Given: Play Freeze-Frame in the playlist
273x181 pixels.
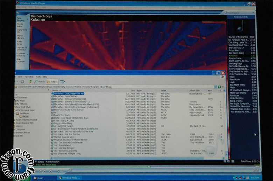Looking at the screenshot, I should 242,58.
